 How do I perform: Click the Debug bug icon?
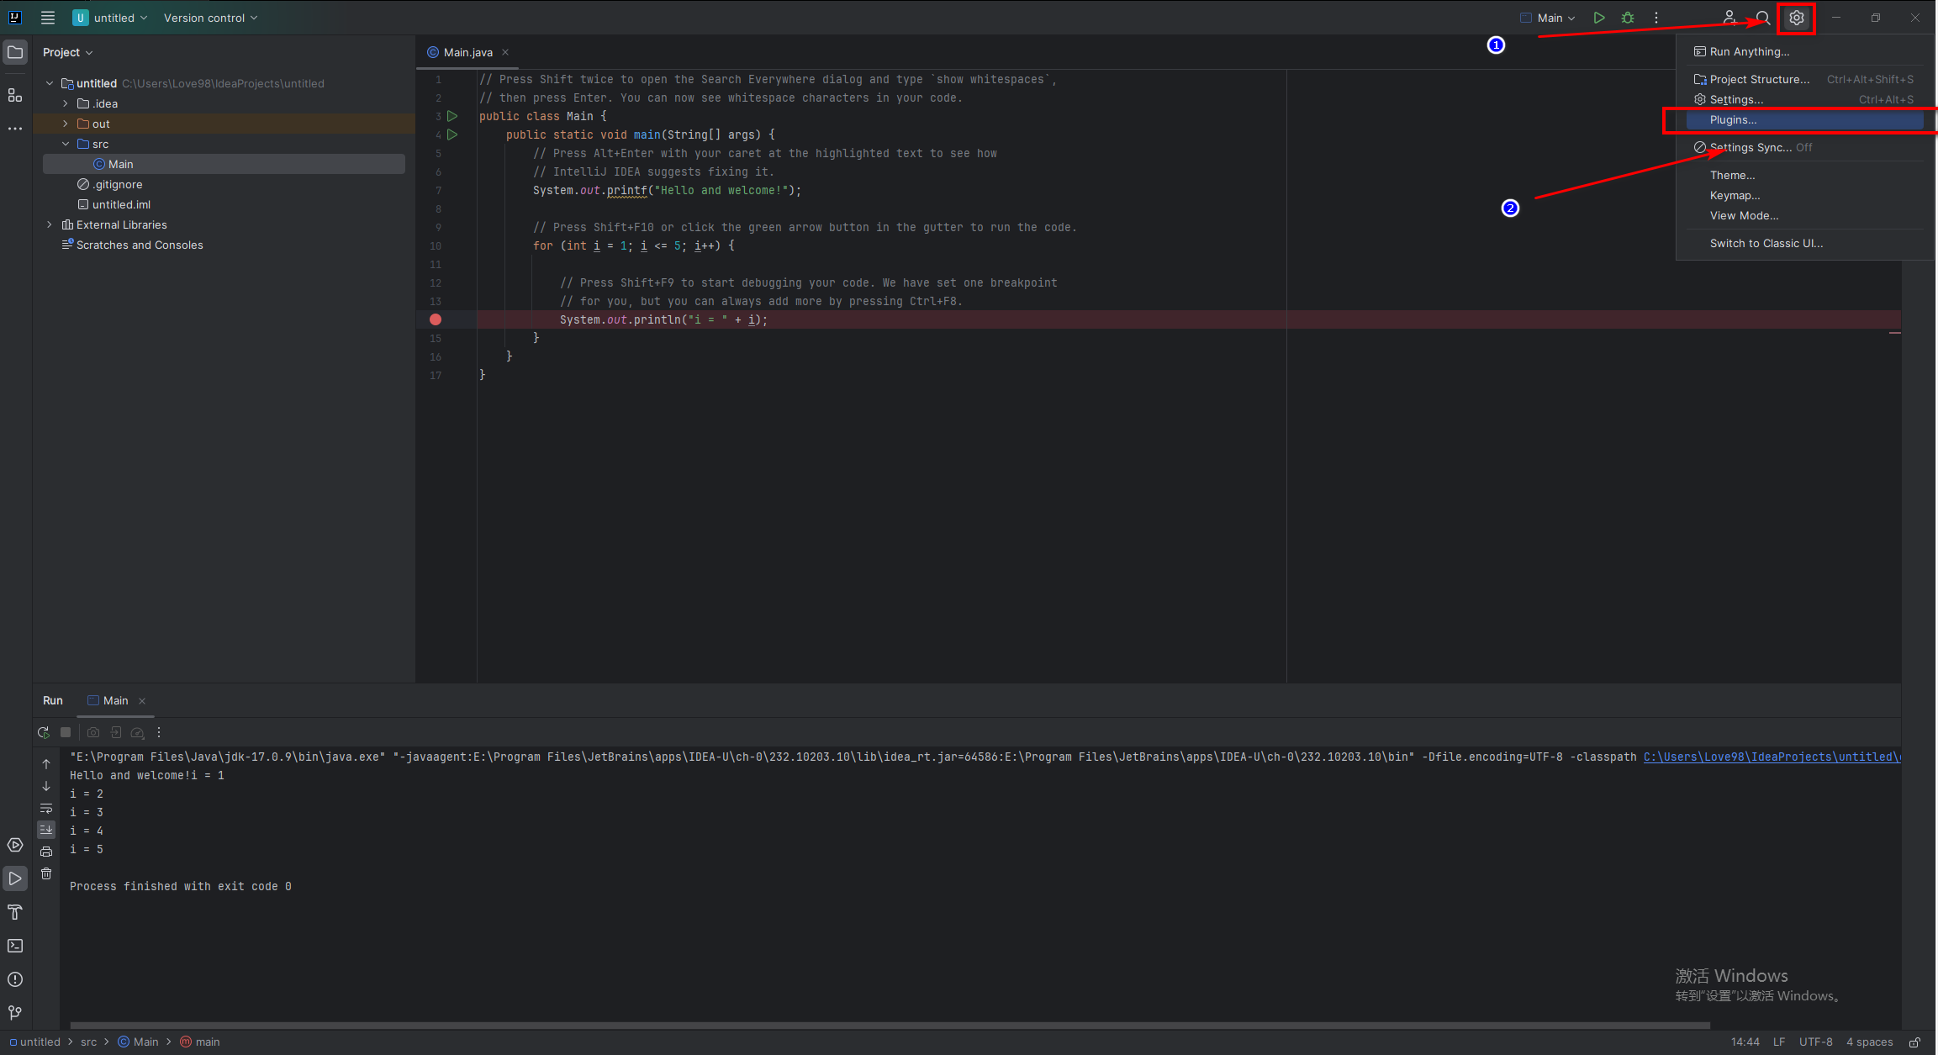(1628, 18)
